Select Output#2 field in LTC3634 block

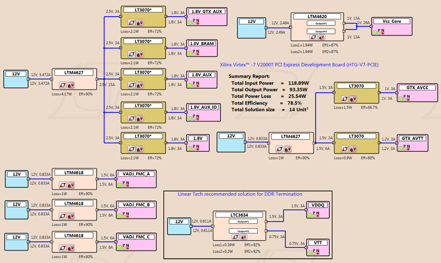tap(243, 231)
